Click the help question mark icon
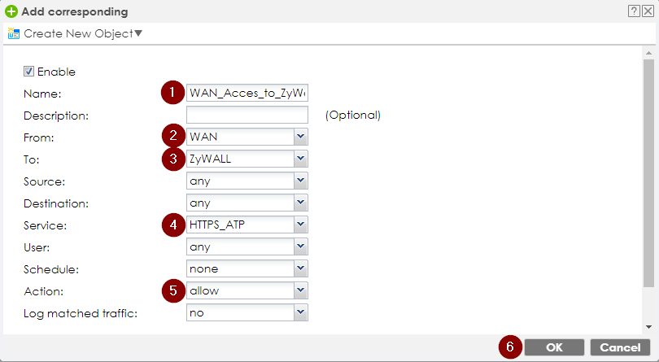Image resolution: width=659 pixels, height=362 pixels. point(633,11)
